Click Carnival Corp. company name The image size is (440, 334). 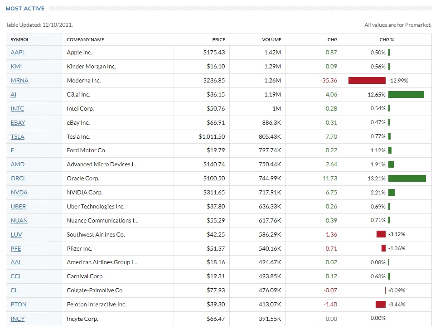pos(85,276)
